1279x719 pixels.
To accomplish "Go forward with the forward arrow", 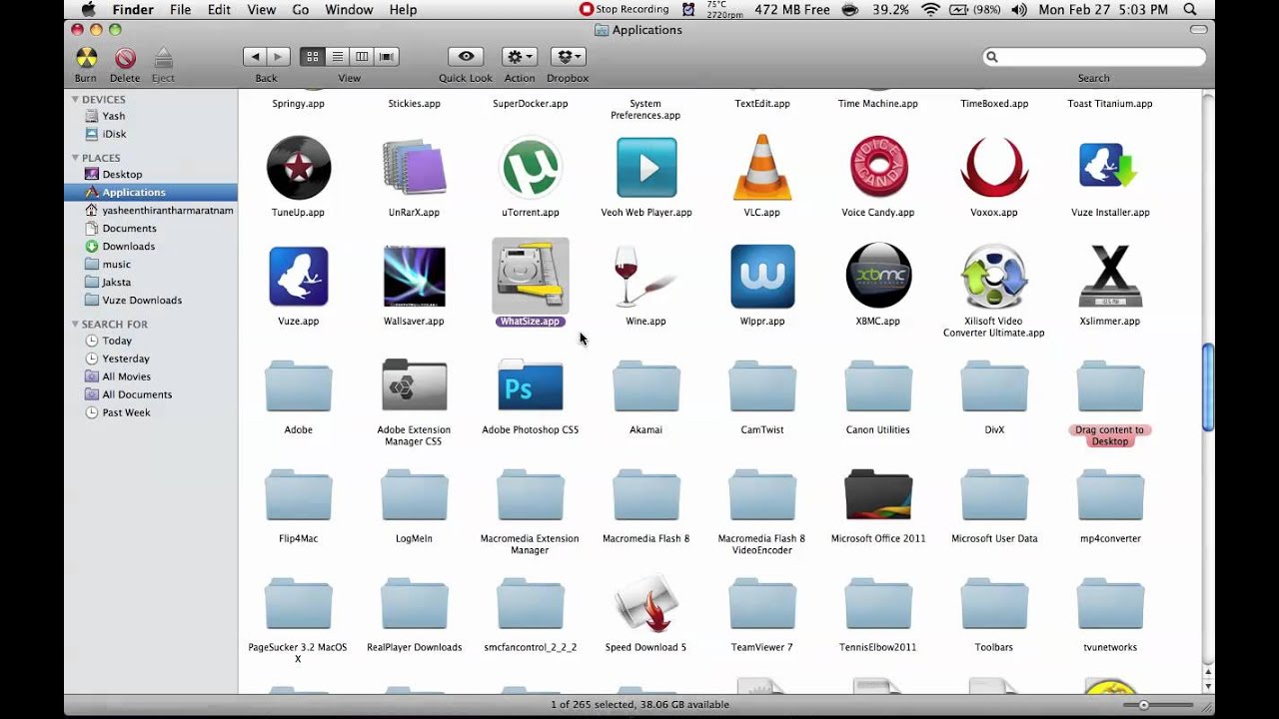I will point(279,57).
